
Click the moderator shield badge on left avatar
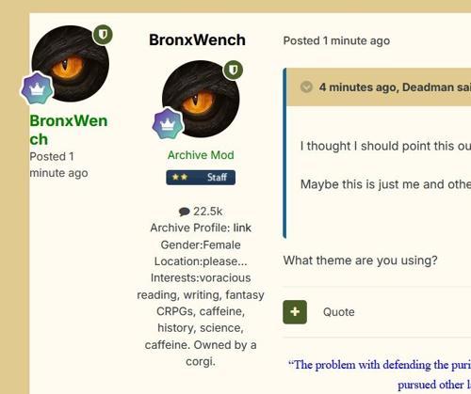[x=103, y=35]
